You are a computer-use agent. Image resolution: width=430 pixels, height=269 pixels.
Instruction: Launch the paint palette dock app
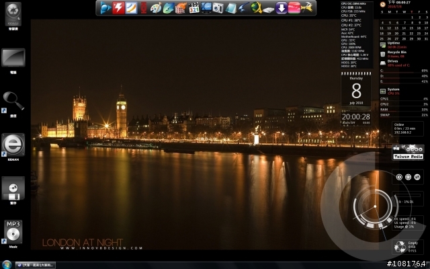point(156,8)
